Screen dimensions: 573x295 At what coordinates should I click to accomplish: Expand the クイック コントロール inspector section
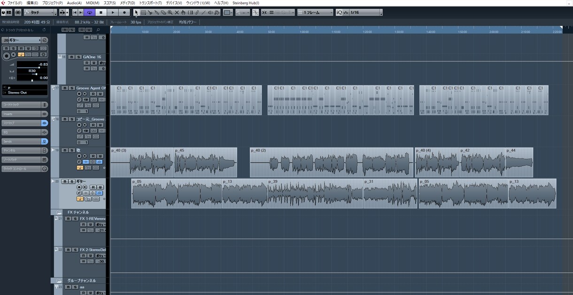(24, 169)
